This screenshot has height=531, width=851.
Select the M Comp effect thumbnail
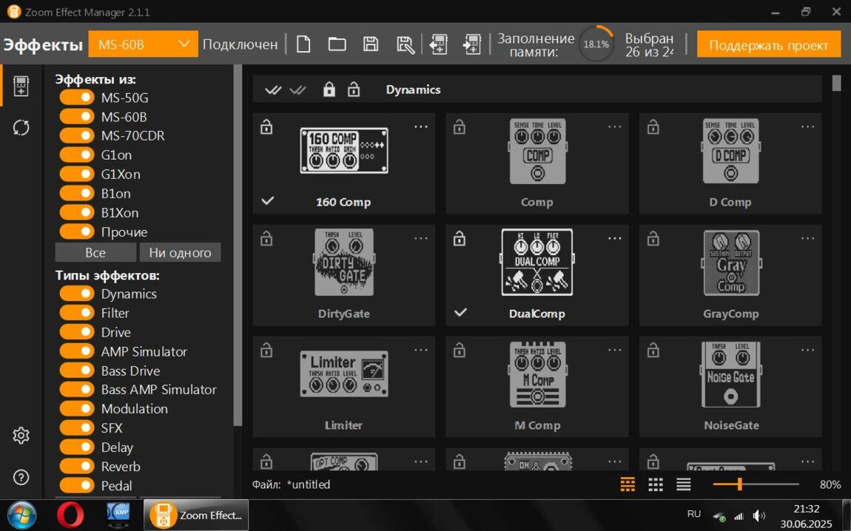click(537, 375)
